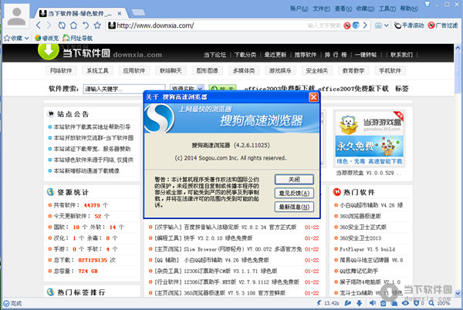Click the undo closed tab icon
The height and width of the screenshot is (310, 463).
[86, 25]
